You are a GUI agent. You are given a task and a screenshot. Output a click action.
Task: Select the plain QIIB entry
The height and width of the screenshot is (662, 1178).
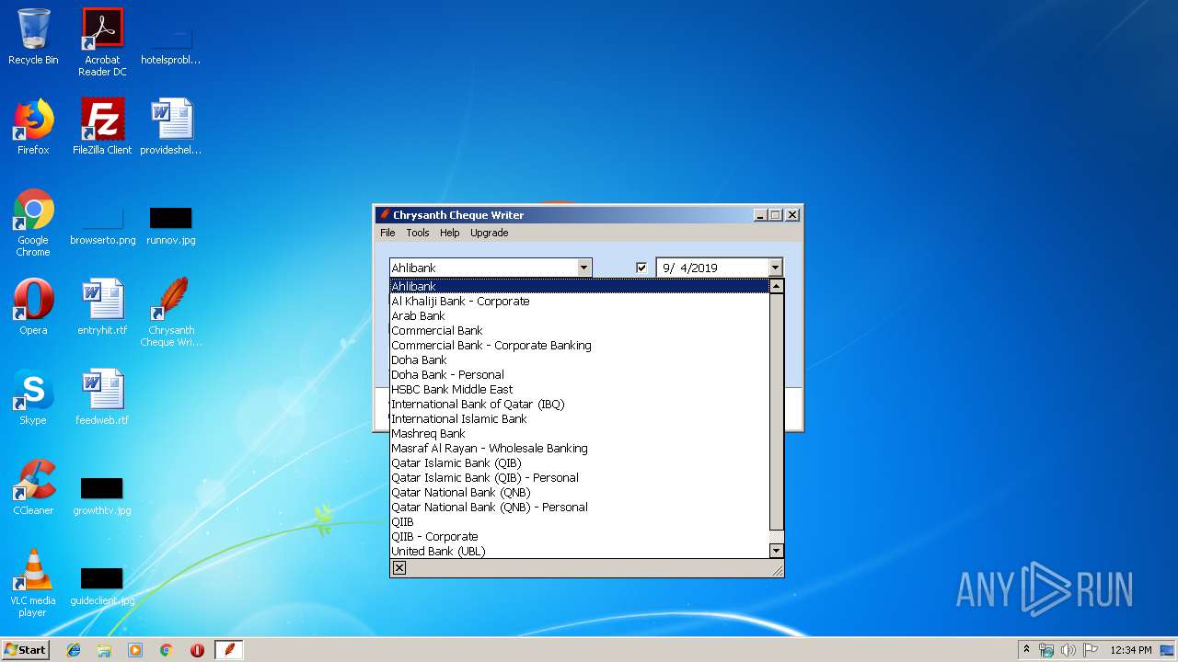pos(579,521)
